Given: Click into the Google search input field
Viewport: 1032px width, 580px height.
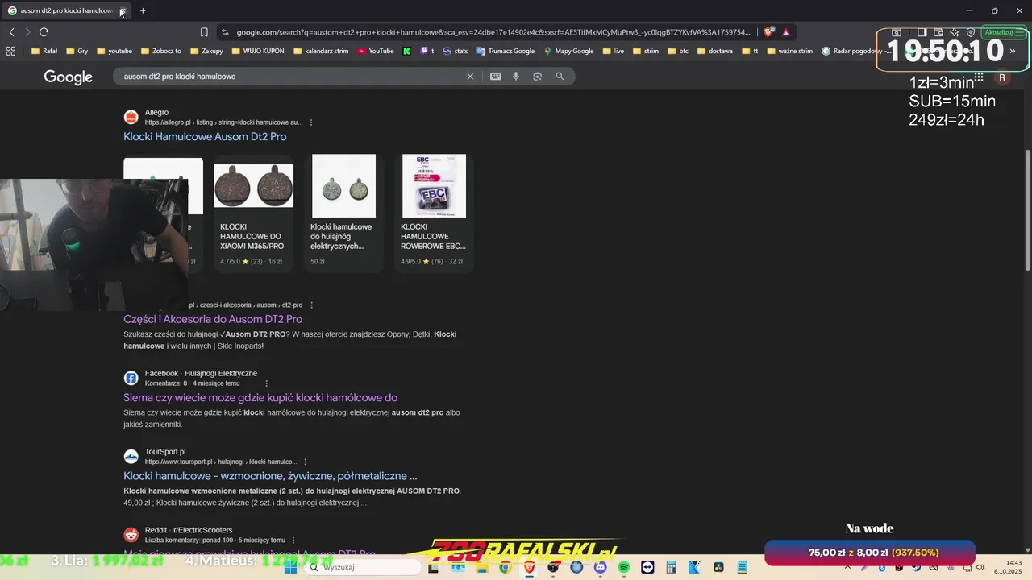Looking at the screenshot, I should pos(290,76).
